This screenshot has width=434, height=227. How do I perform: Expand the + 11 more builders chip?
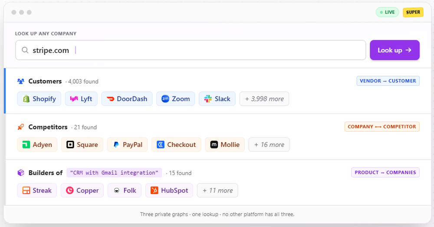(x=217, y=191)
